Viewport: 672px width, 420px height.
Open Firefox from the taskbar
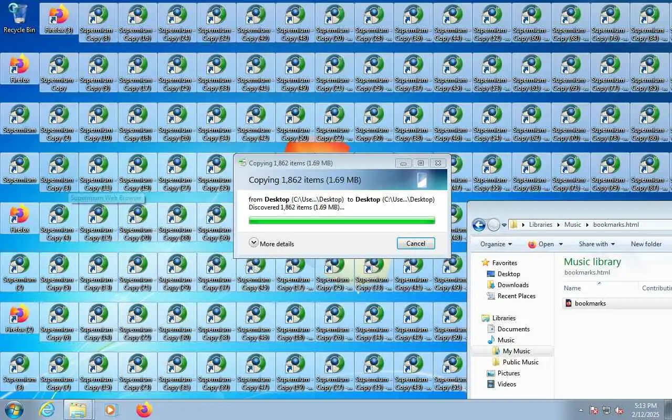tap(144, 409)
